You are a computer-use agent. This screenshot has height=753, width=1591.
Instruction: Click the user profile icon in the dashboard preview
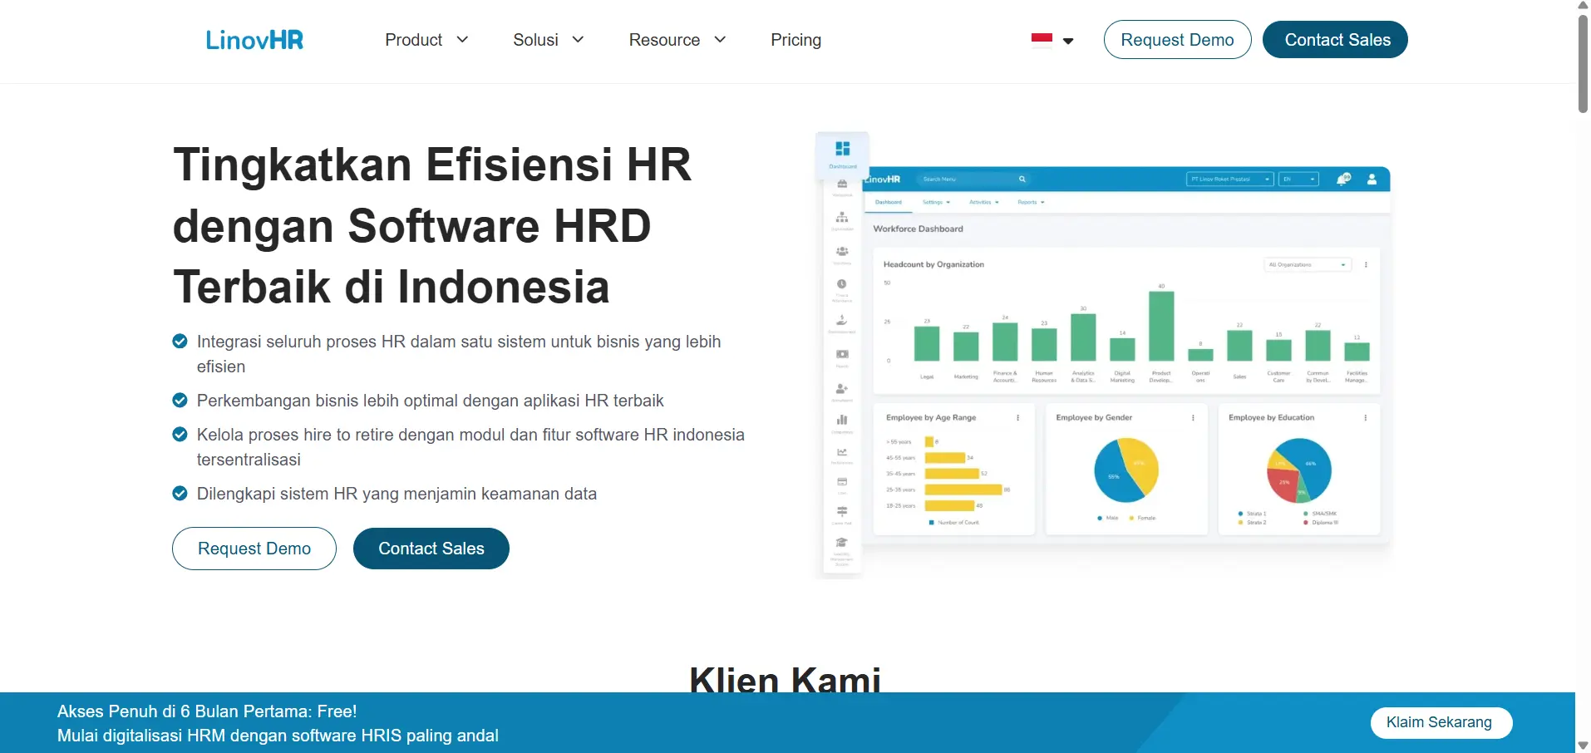coord(1372,179)
